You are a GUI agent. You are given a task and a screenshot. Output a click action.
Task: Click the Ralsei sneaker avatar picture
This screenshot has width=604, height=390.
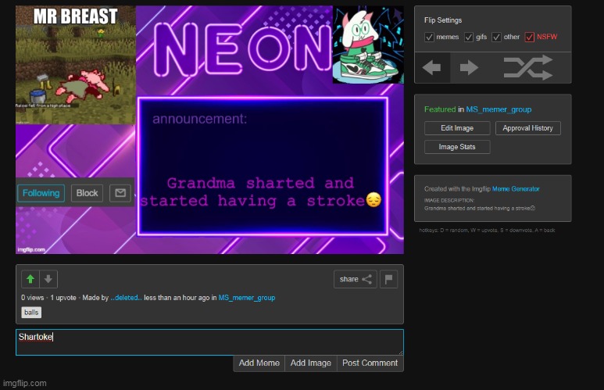coord(368,45)
